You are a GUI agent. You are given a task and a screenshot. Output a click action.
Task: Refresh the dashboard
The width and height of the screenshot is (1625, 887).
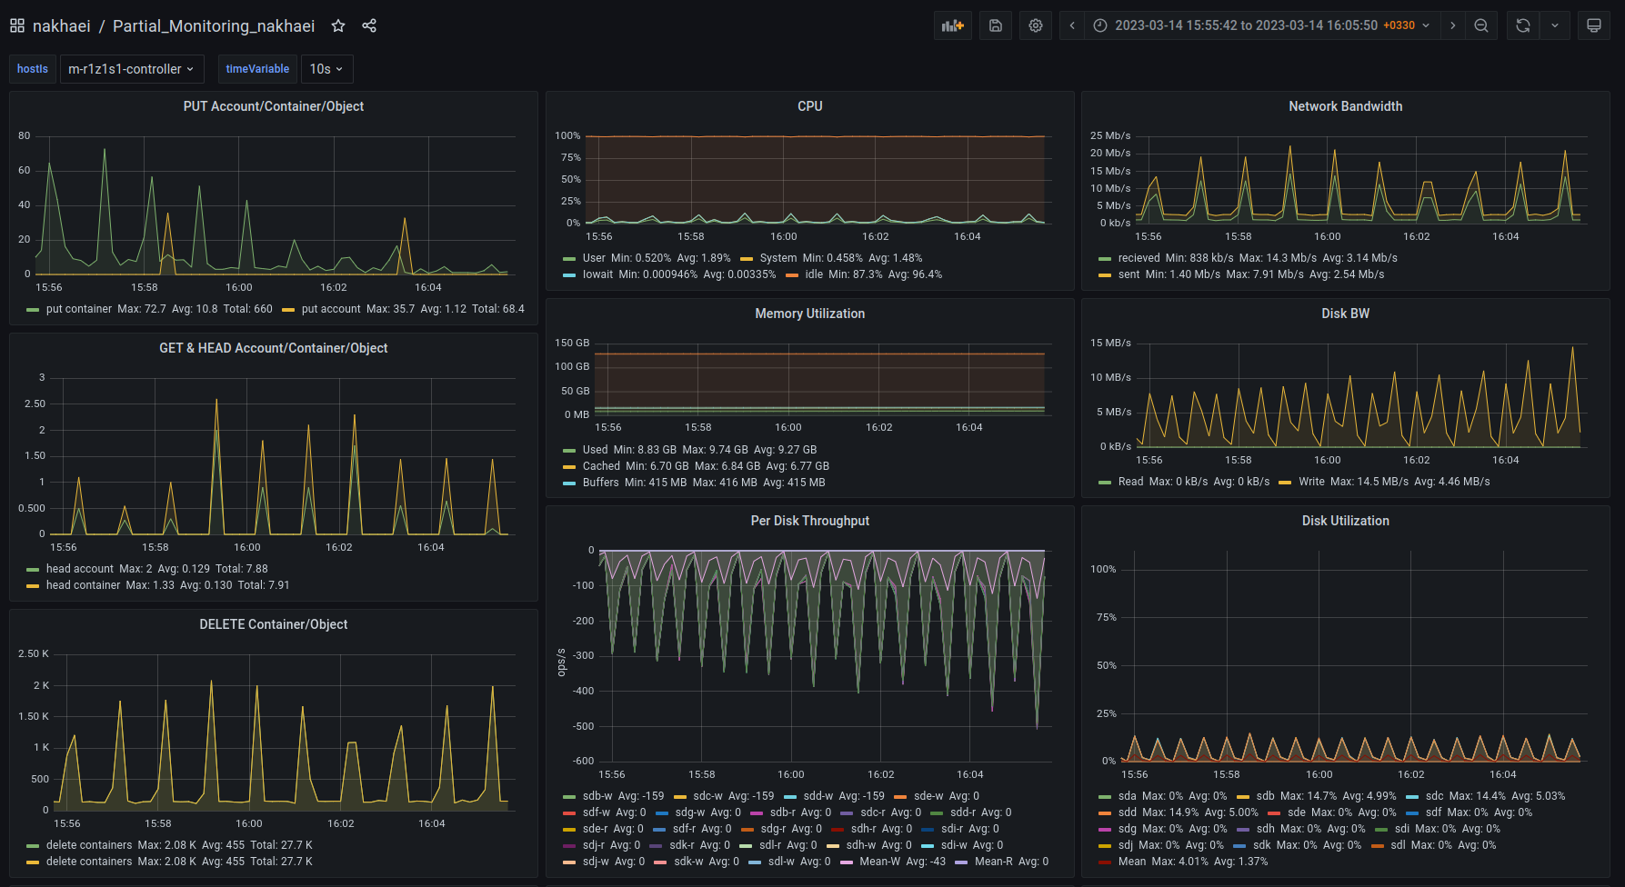tap(1523, 25)
